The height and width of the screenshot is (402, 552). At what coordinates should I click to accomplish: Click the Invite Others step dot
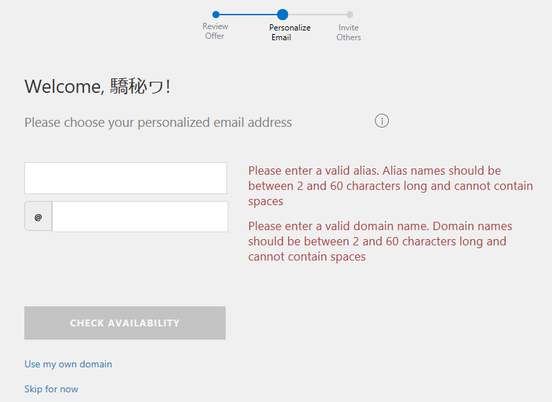point(349,15)
